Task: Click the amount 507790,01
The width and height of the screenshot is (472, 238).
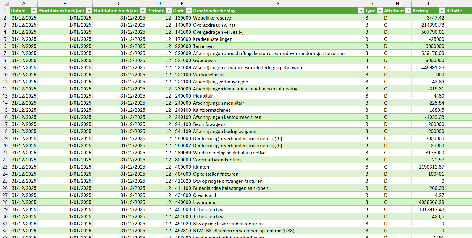Action: tap(428, 32)
